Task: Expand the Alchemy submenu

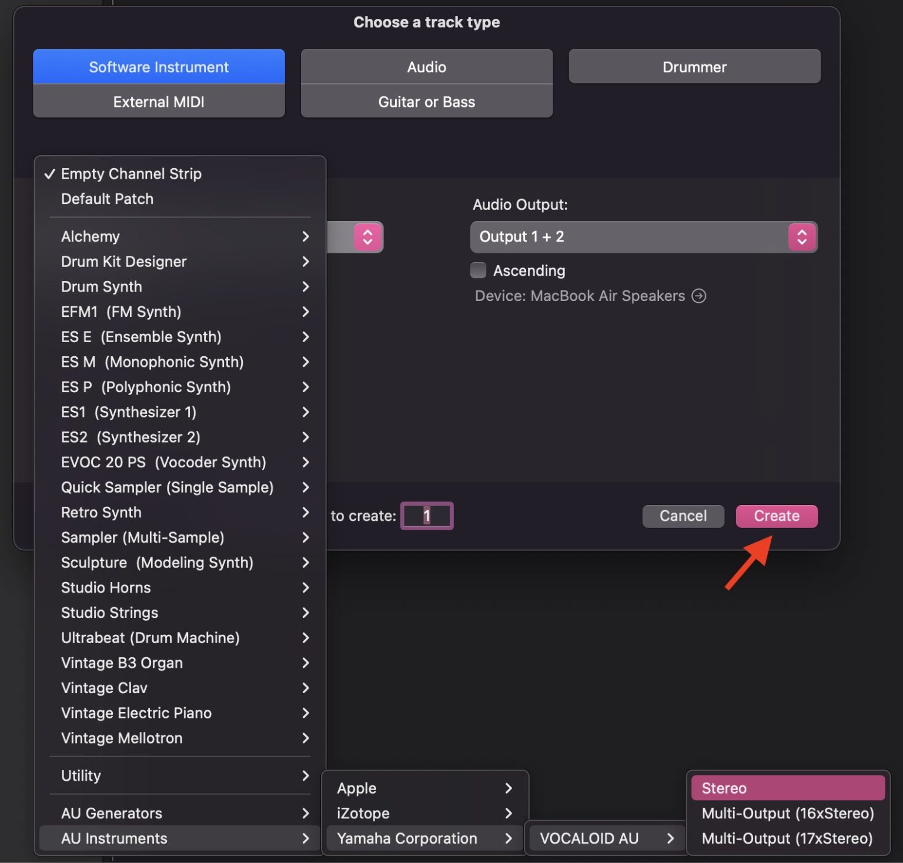Action: (x=176, y=236)
